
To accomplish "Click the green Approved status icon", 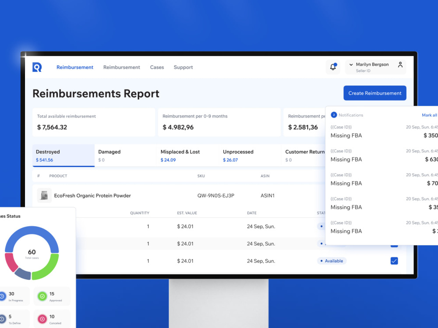I will tap(42, 296).
